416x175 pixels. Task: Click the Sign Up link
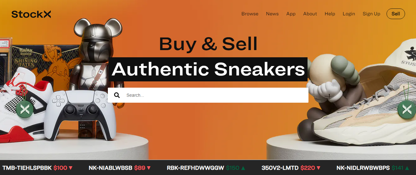pos(371,14)
